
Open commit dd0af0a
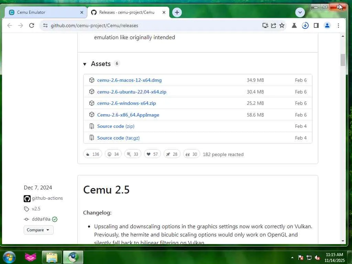coord(41,219)
